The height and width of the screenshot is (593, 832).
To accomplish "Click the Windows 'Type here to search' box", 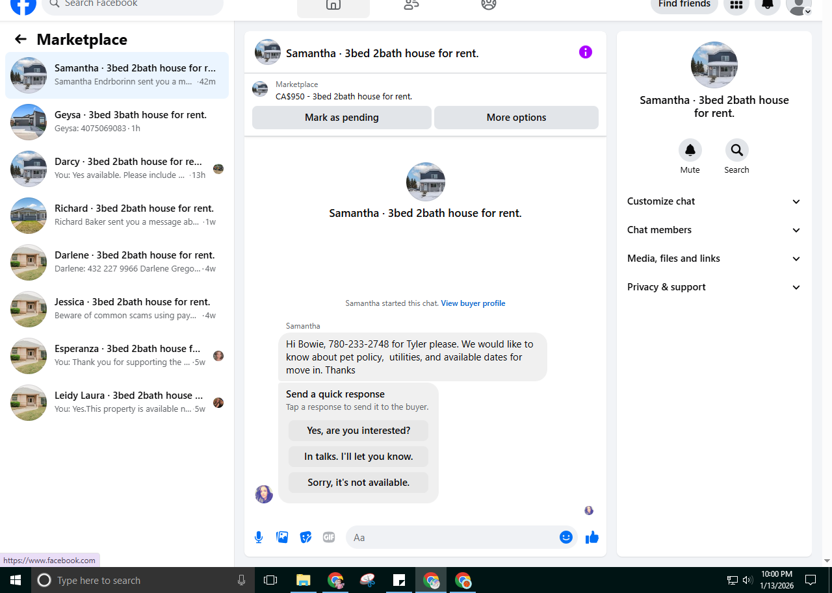I will tap(142, 580).
